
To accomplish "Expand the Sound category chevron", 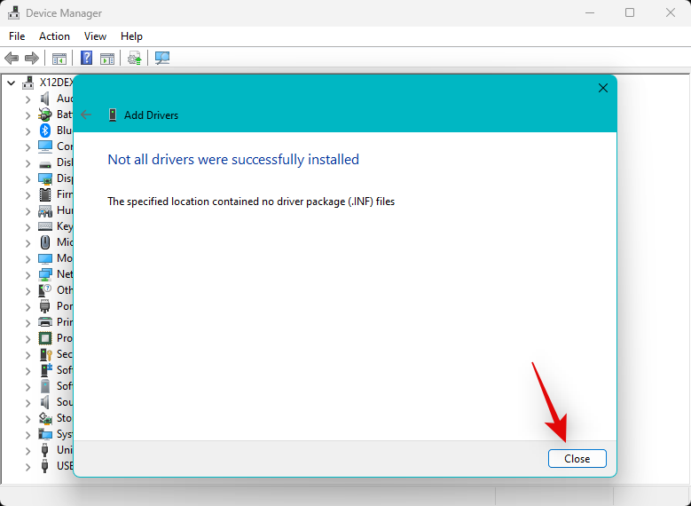I will point(27,403).
